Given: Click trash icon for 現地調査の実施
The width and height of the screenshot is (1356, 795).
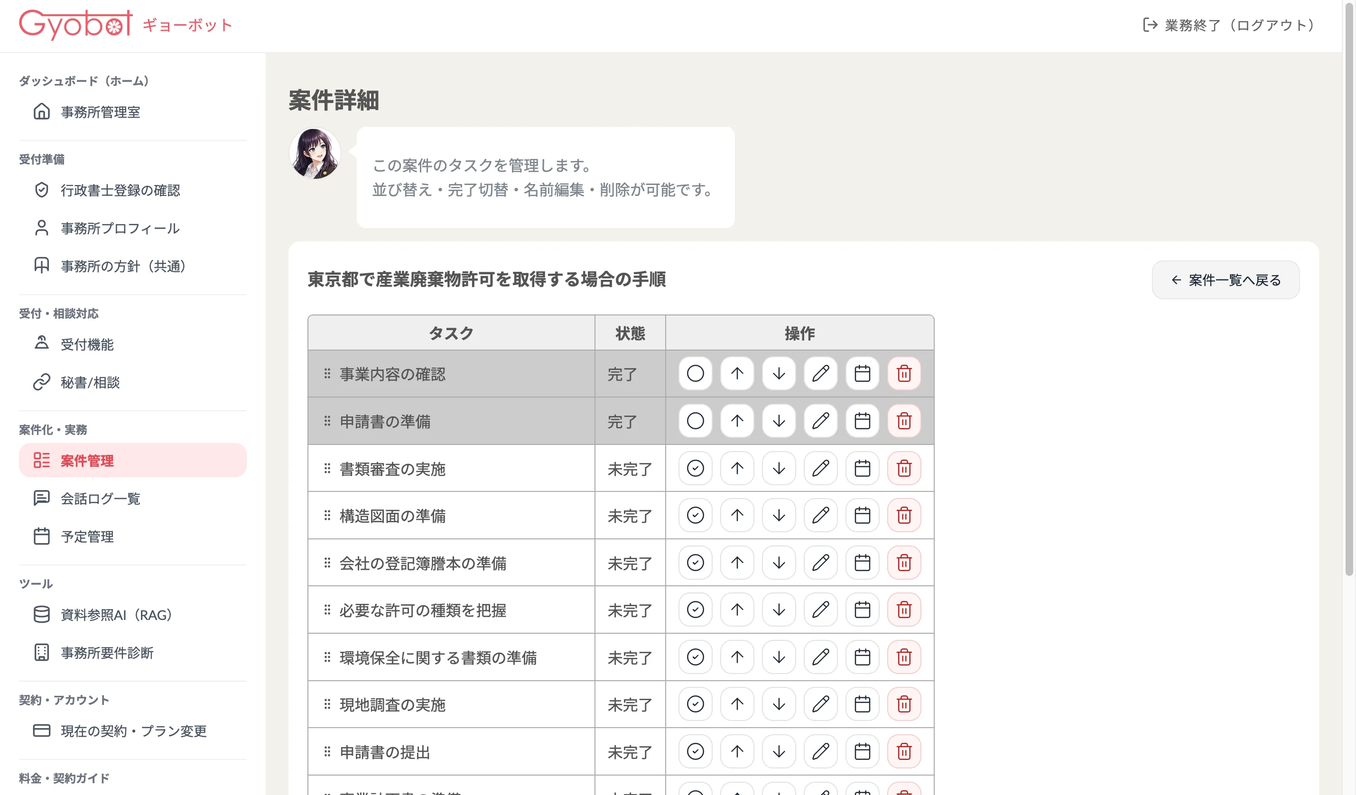Looking at the screenshot, I should [x=904, y=704].
